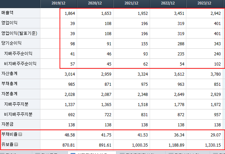Select the 유보율 value 1,188.89
The image size is (225, 154).
click(x=176, y=145)
